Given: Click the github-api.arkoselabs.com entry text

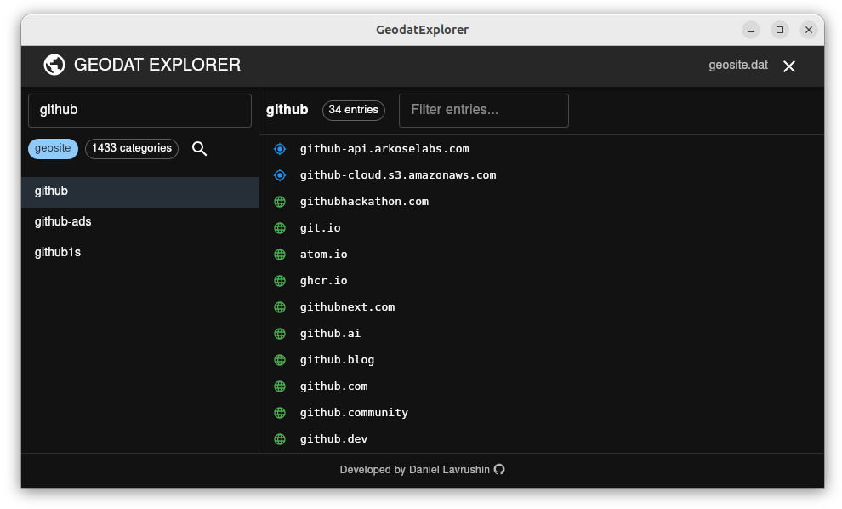Looking at the screenshot, I should click(x=384, y=149).
